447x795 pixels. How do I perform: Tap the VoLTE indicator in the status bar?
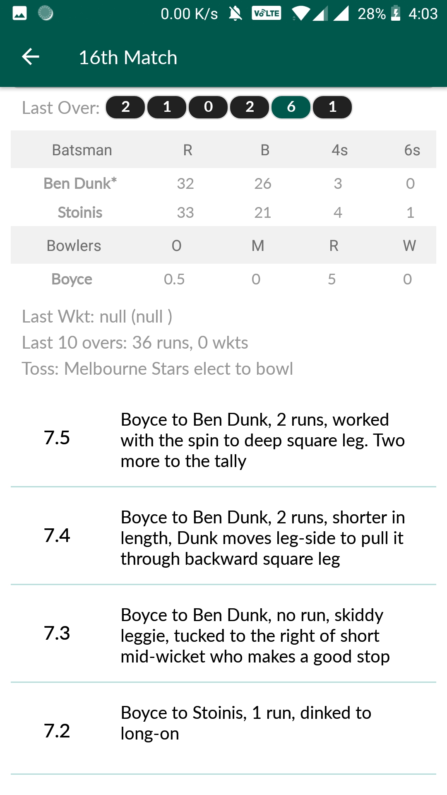click(267, 13)
